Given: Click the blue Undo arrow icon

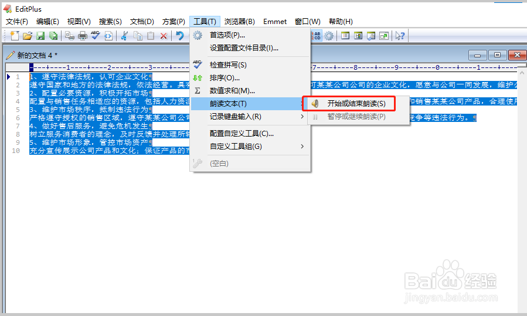Looking at the screenshot, I should (x=180, y=36).
